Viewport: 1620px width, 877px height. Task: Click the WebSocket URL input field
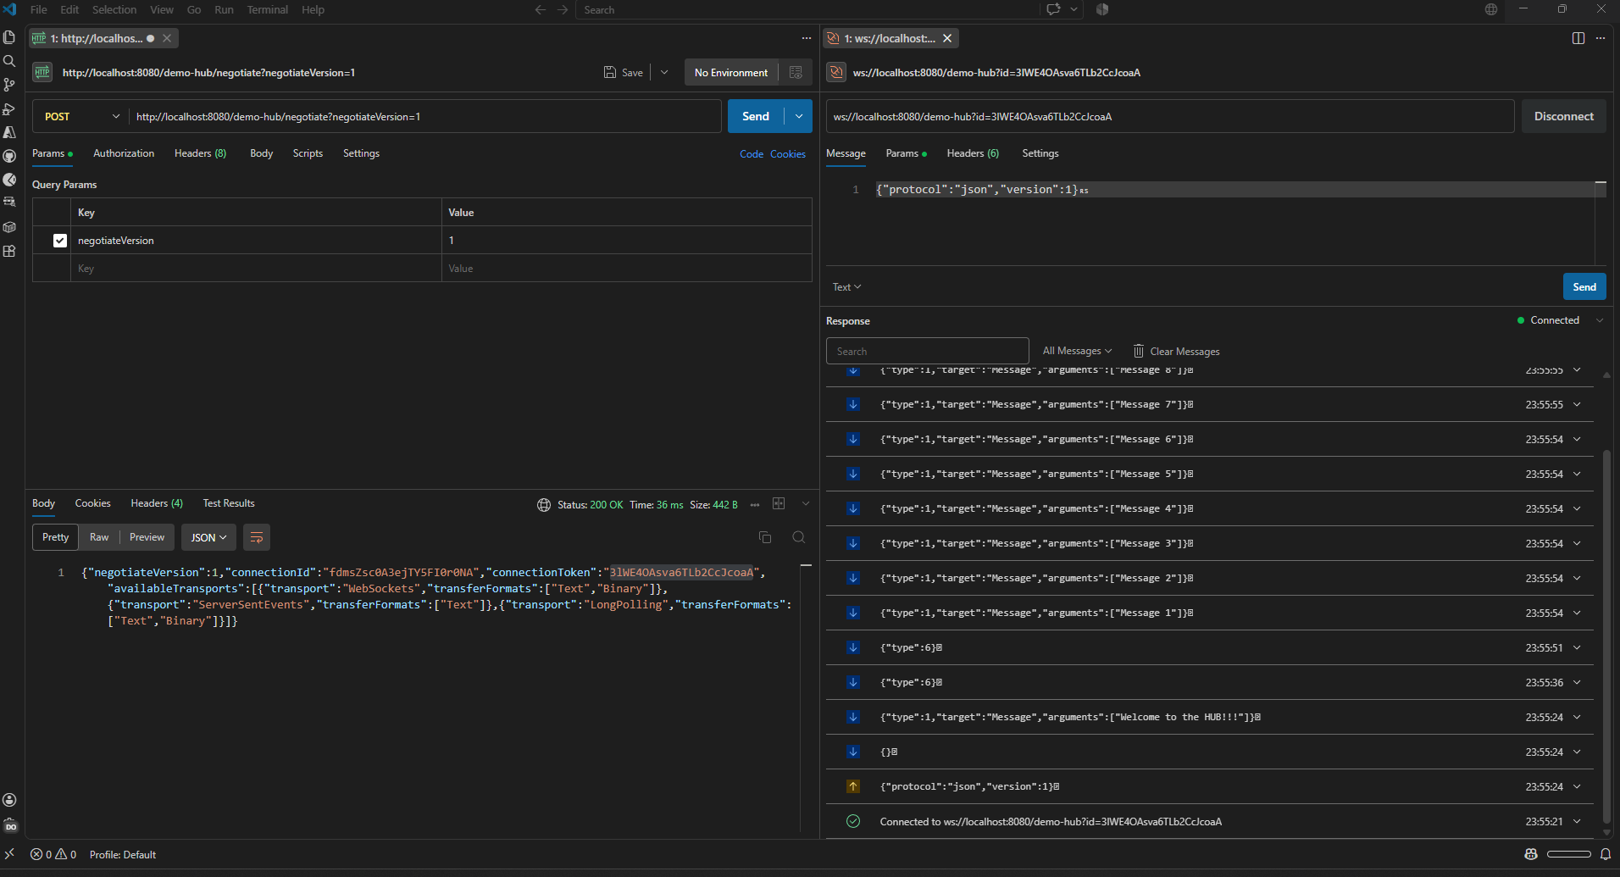pyautogui.click(x=1169, y=116)
